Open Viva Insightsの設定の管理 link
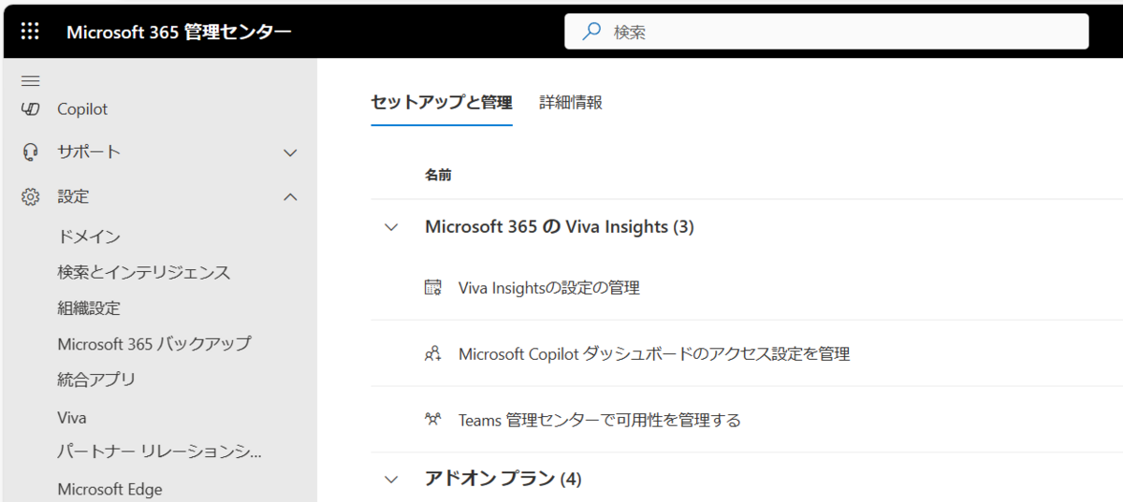Screen dimensions: 1123x502 [549, 288]
